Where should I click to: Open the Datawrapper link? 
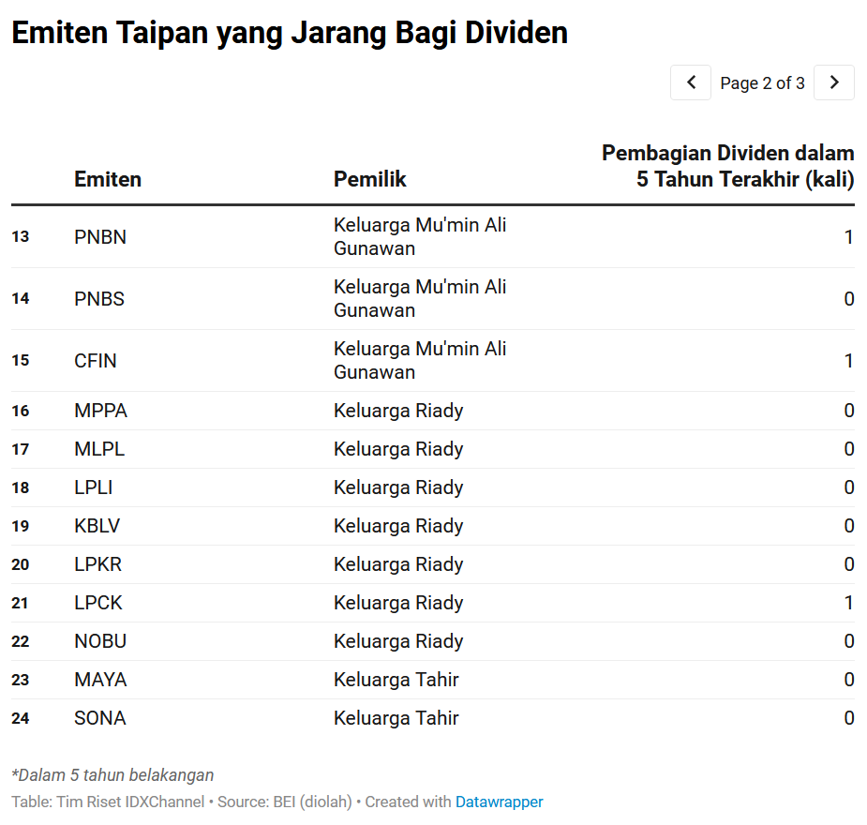[499, 802]
